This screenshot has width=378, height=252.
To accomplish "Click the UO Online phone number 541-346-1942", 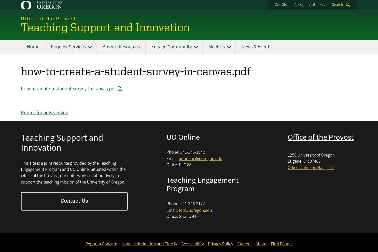I will click(x=192, y=152).
